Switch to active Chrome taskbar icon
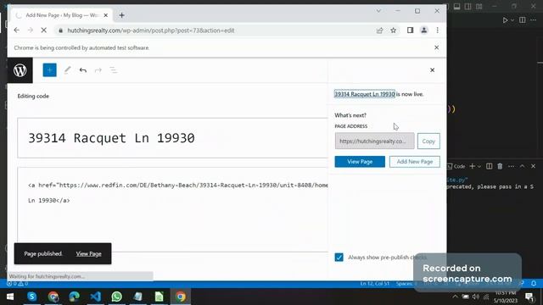543x305 pixels. pos(181,297)
